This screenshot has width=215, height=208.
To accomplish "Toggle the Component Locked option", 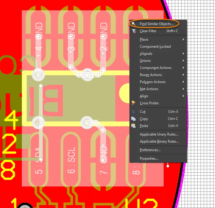I will point(155,47).
